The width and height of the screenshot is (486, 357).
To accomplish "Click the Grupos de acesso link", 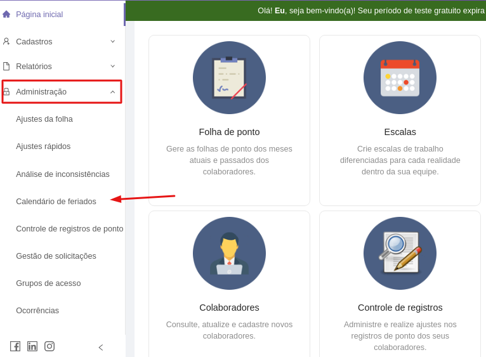I will point(48,283).
